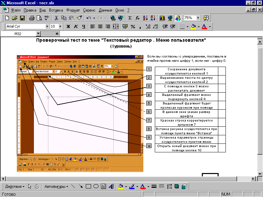263x197 pixels.
Task: Click the horizontal scrollbar right arrow
Action: point(253,179)
